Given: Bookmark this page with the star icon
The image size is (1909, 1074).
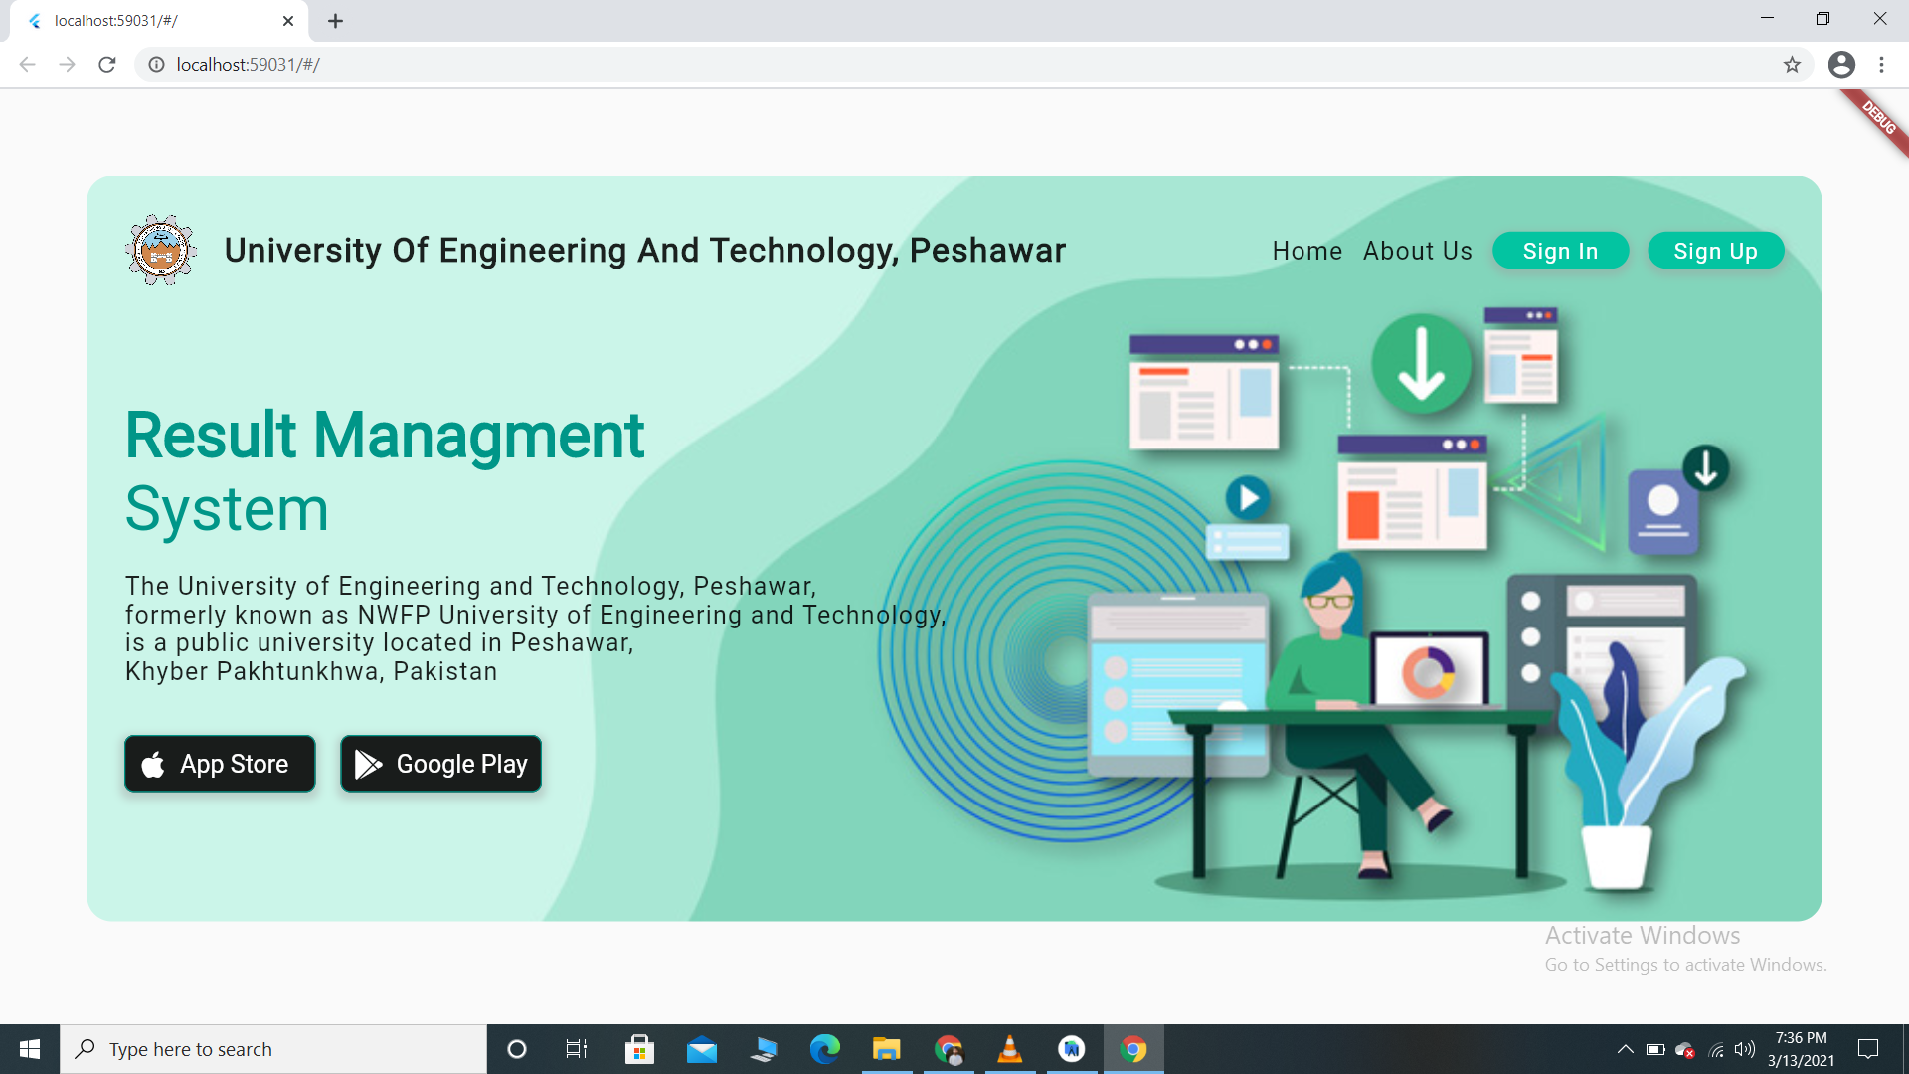Looking at the screenshot, I should point(1792,65).
